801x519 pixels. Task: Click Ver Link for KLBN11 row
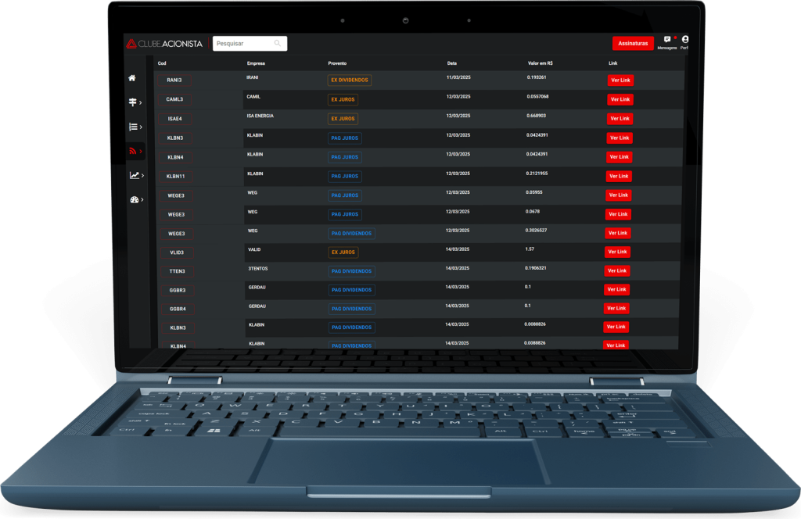[x=620, y=176]
